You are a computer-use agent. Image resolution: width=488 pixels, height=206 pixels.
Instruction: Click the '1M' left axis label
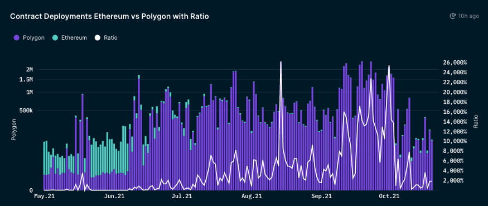click(29, 92)
